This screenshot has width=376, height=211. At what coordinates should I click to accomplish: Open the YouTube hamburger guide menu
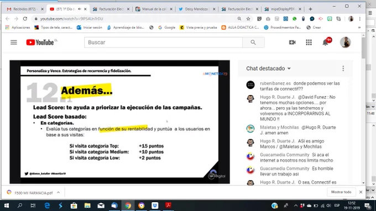point(14,43)
